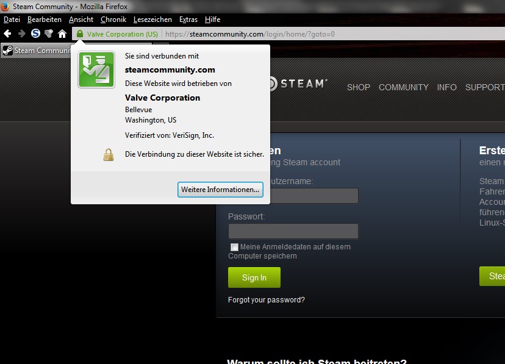Click 'Bellevue' text in popup

coord(138,110)
